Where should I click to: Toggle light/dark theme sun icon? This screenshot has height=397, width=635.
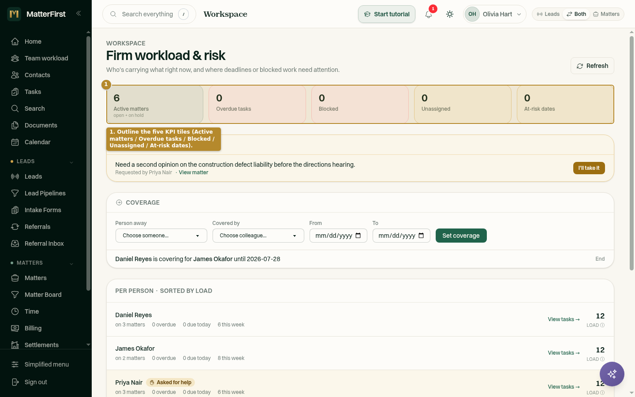(450, 14)
